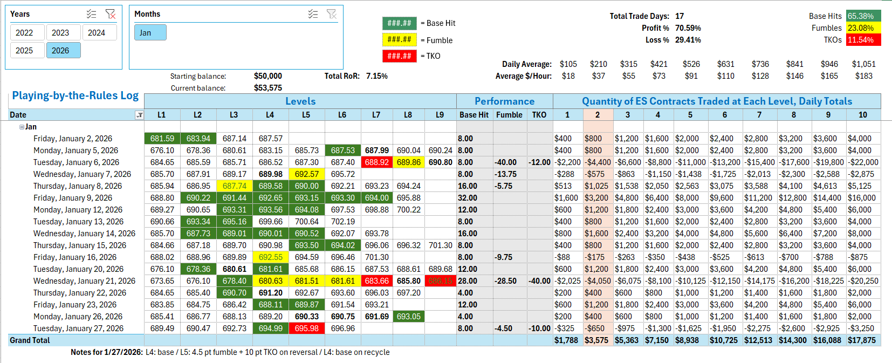Click the yellow Fumble legend swatch
892x363 pixels.
(399, 40)
